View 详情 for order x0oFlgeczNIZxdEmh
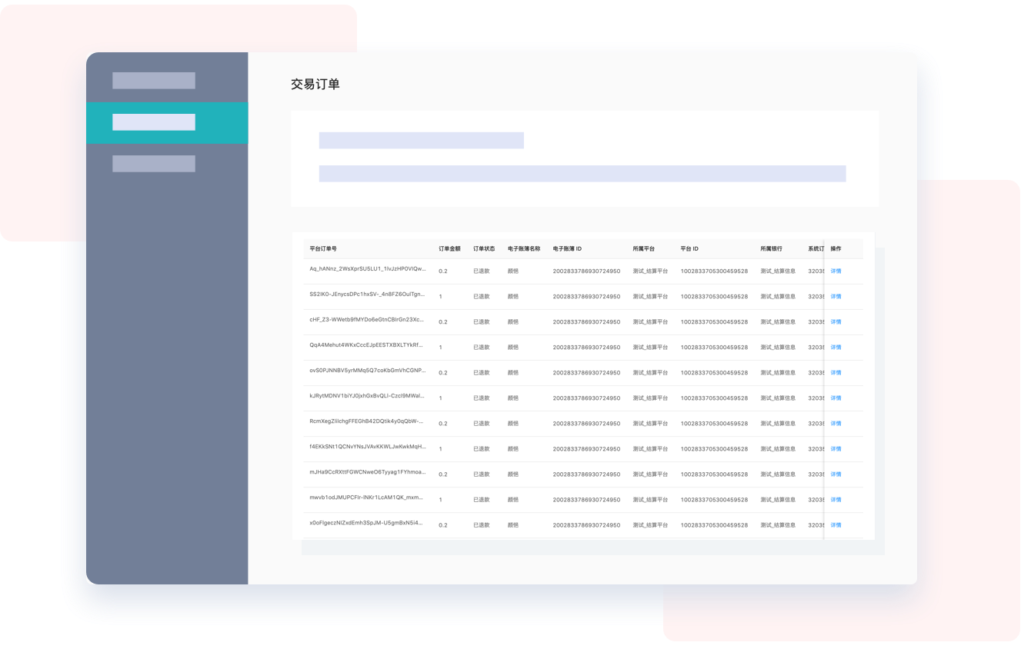1031x649 pixels. [x=836, y=524]
